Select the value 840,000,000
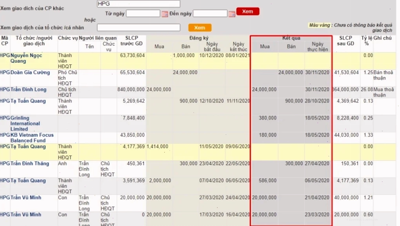400x226 pixels. tap(131, 90)
